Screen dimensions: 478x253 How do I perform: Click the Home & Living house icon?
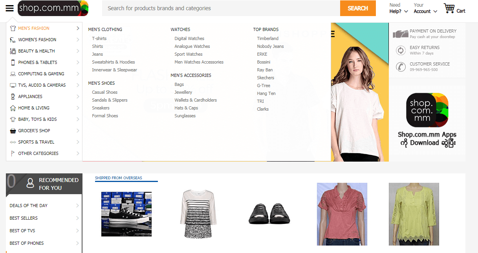point(13,108)
